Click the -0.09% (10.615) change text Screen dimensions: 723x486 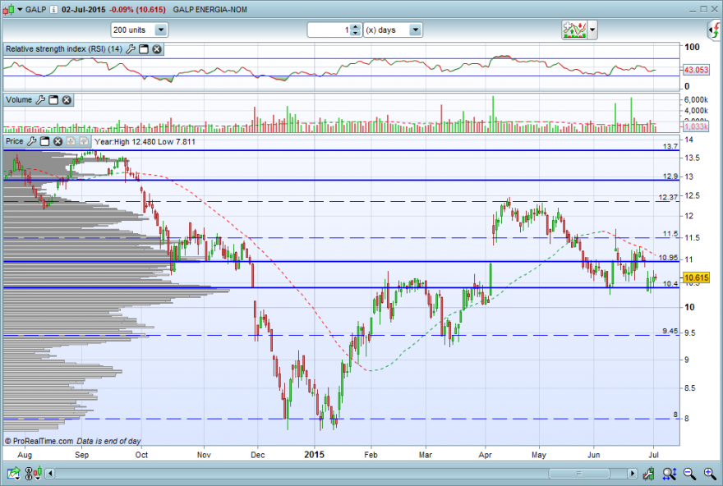[137, 9]
